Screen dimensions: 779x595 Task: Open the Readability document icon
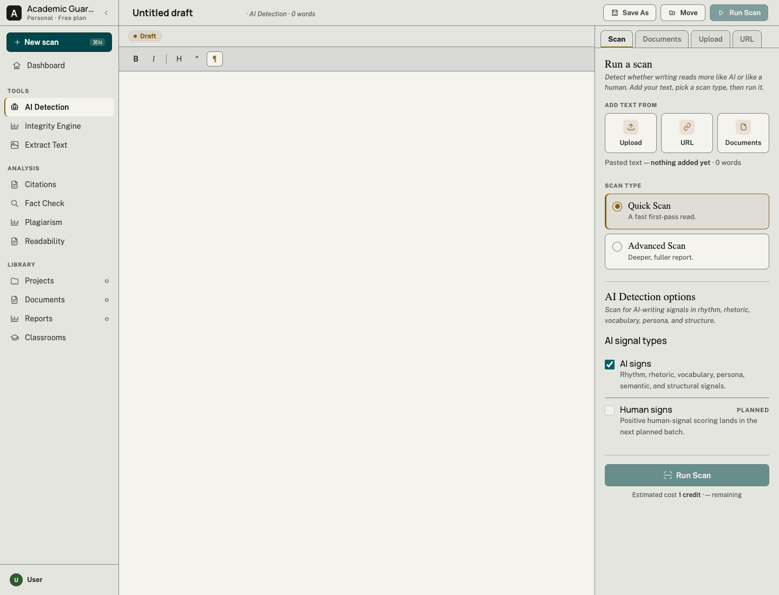tap(15, 241)
